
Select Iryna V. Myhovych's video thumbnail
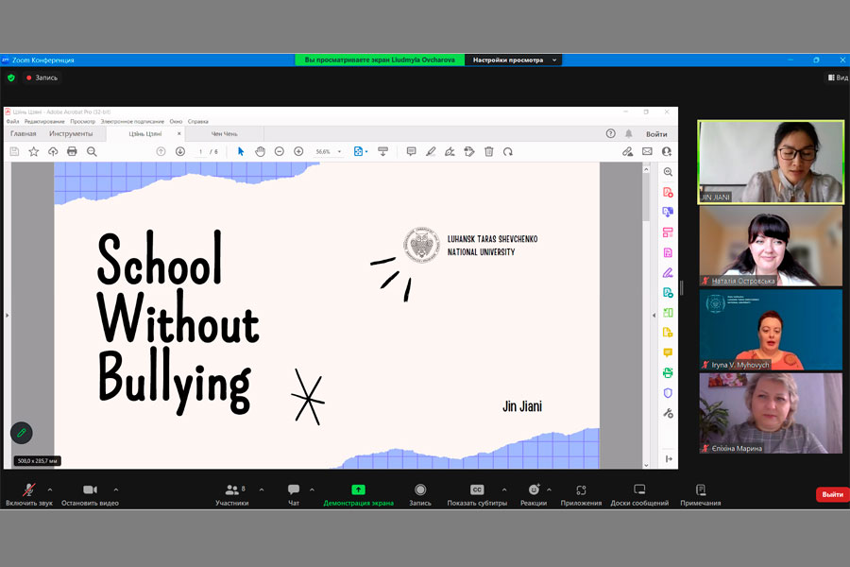tap(770, 330)
